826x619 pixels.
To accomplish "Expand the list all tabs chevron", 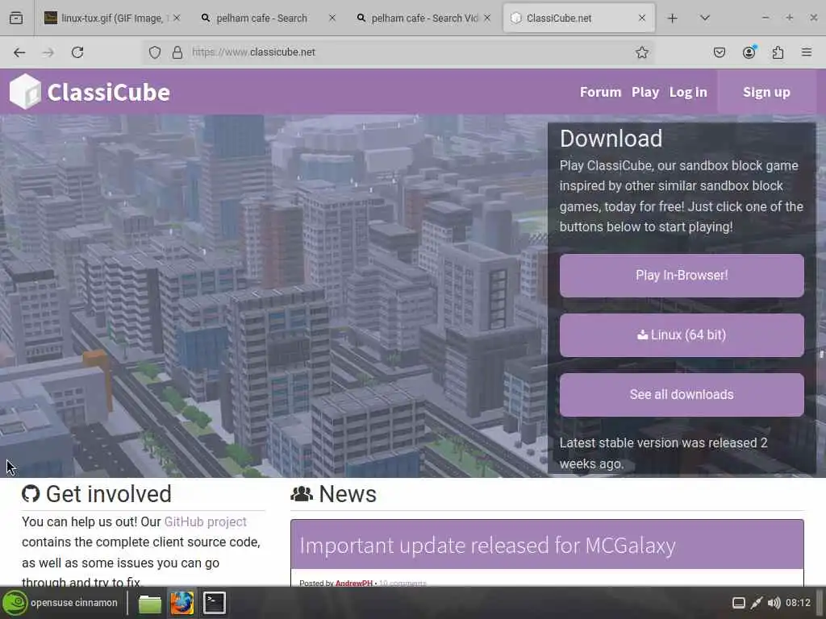I will pos(705,18).
